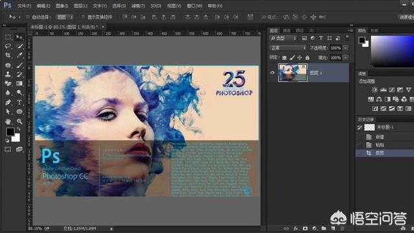Create new group folder icon
The height and width of the screenshot is (233, 414).
(323, 228)
